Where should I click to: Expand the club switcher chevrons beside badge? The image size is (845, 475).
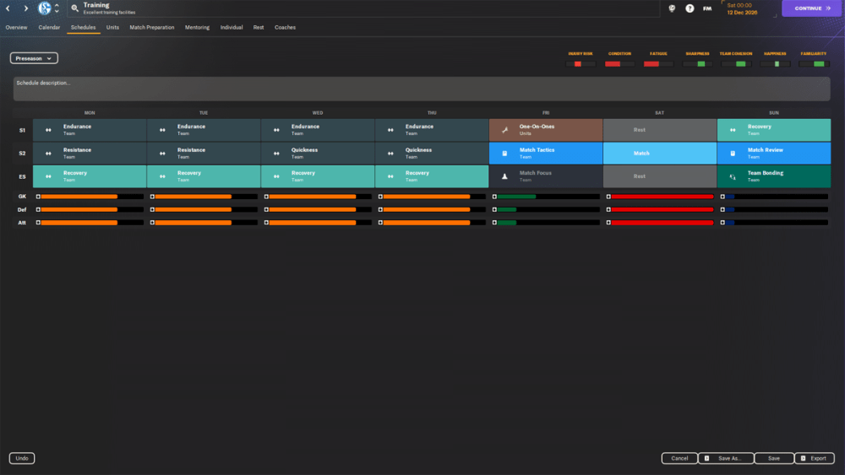[x=57, y=8]
